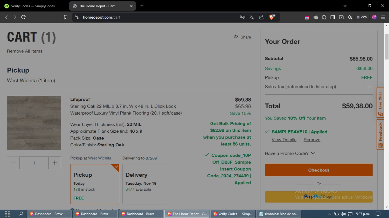
Task: Open the browser extensions puzzle icon
Action: (x=324, y=17)
